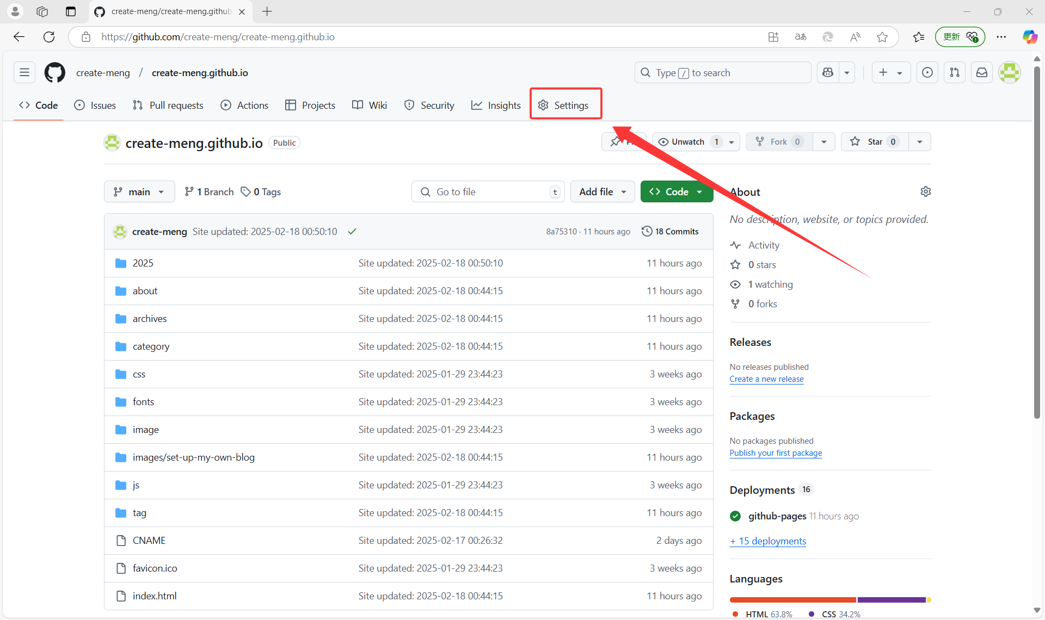1045x620 pixels.
Task: Click the HTML language bar segment
Action: click(x=792, y=600)
